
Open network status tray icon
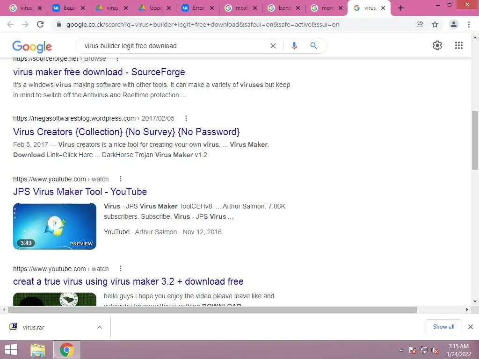[424, 350]
